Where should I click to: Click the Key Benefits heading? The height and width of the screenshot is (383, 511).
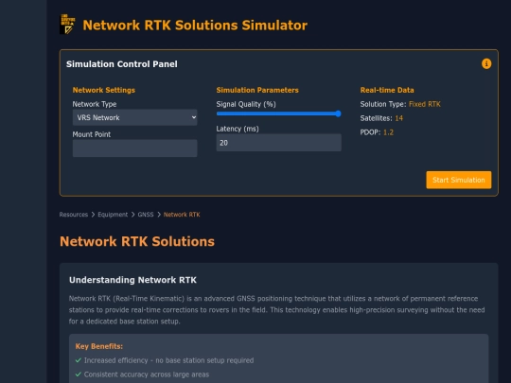tap(99, 346)
